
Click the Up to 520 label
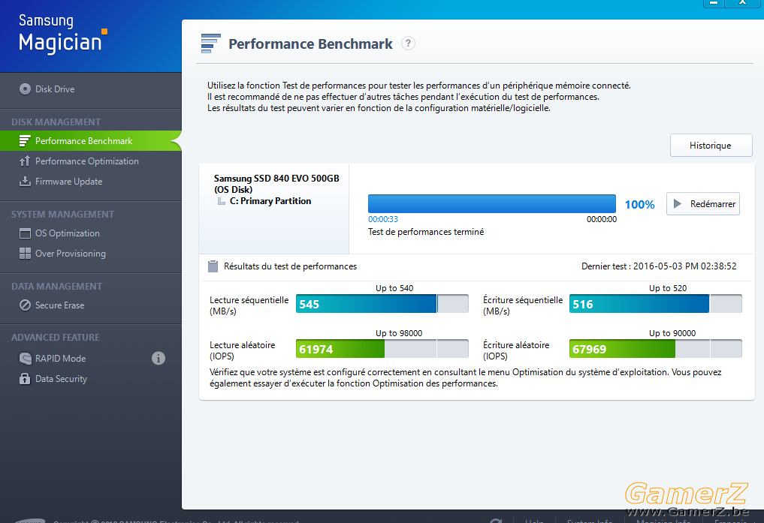pyautogui.click(x=668, y=288)
